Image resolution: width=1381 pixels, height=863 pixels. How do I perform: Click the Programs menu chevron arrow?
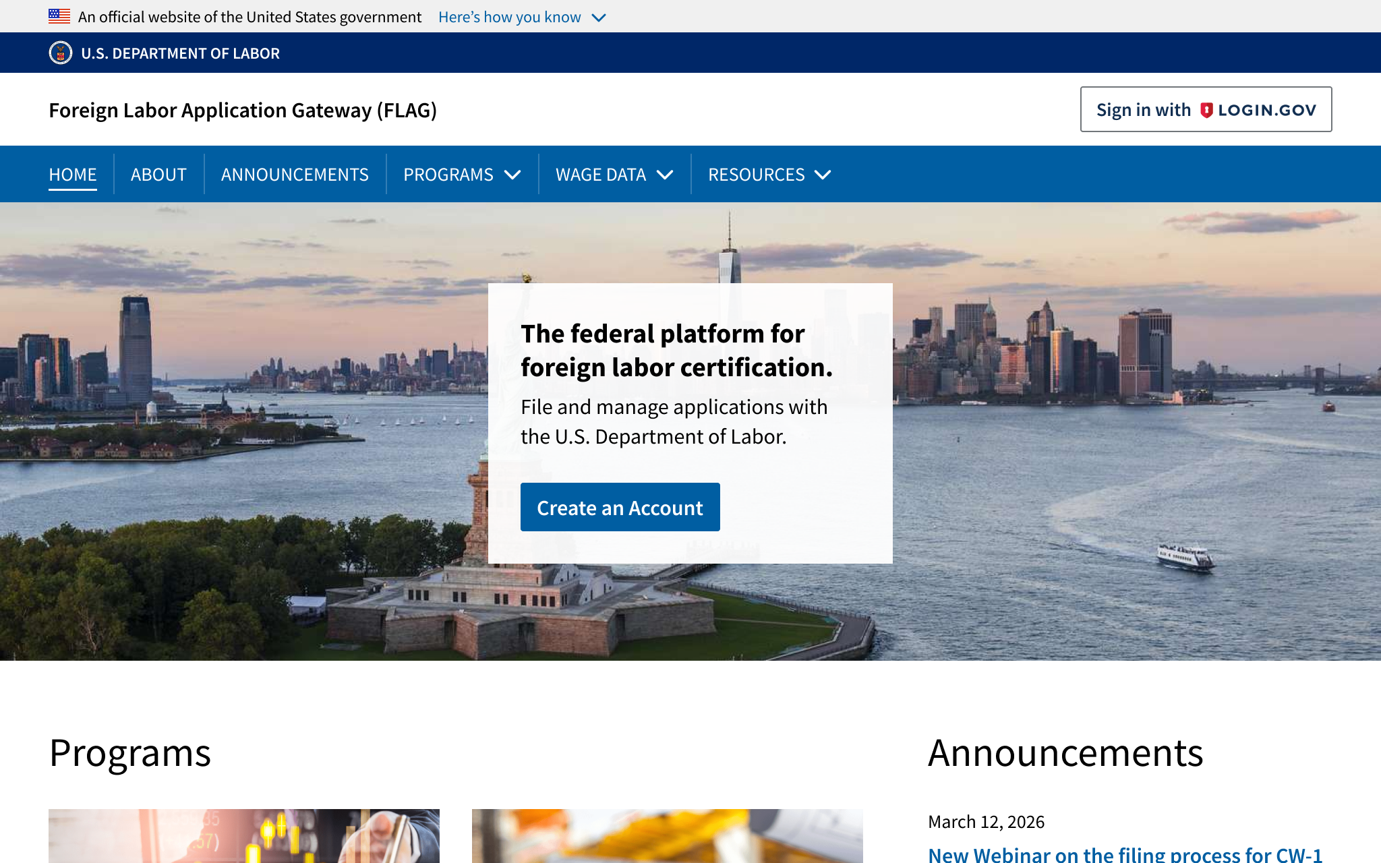pyautogui.click(x=512, y=175)
